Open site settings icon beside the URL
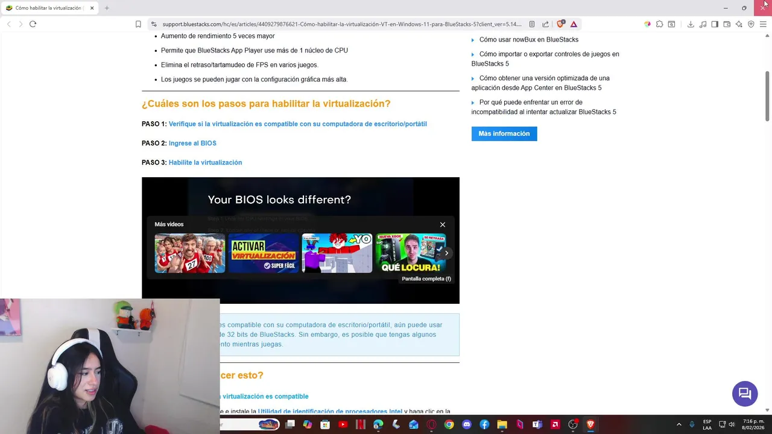 [x=154, y=24]
